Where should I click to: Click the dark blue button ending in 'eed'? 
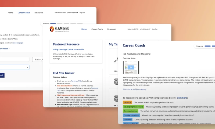[2, 75]
